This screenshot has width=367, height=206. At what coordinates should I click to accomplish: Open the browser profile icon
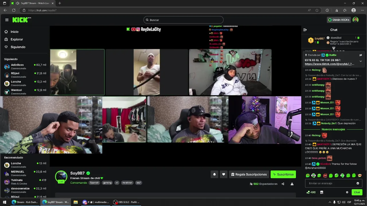click(354, 10)
